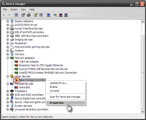Click the Enable device toolbar icon
Screen dimensions: 146x120
pos(66,15)
